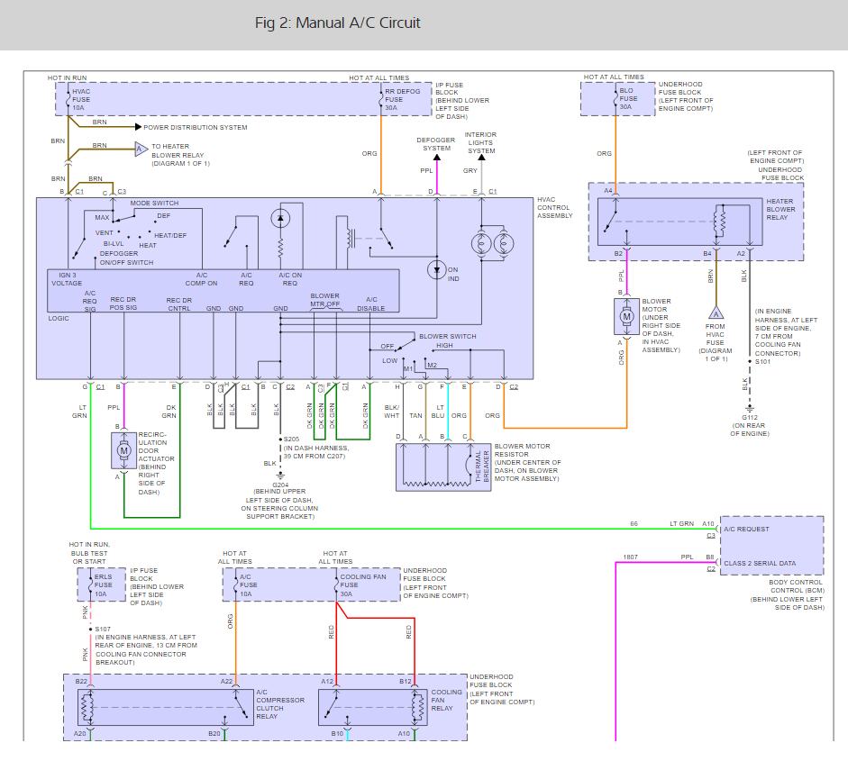
Task: Click the Defogger System arrowhead
Action: click(436, 158)
